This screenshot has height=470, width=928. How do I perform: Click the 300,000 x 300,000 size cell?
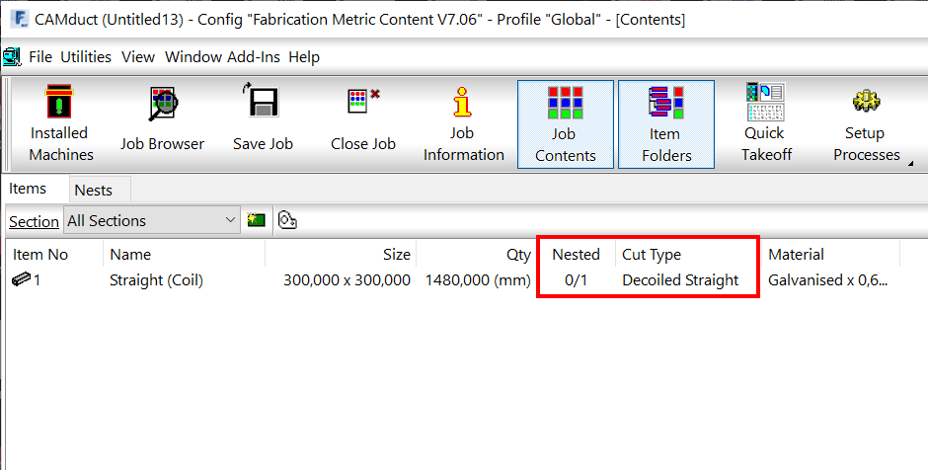(347, 280)
